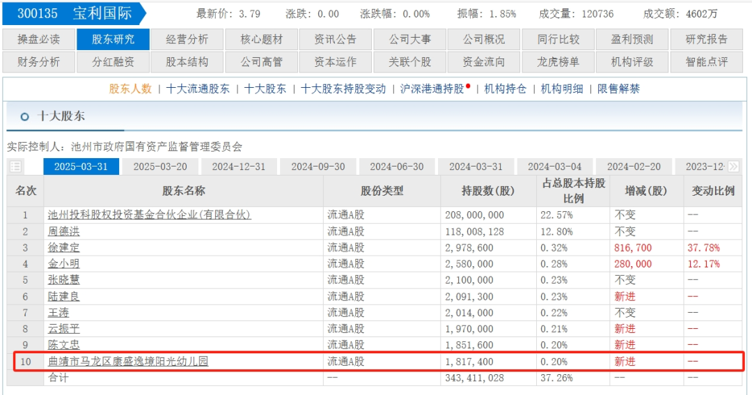This screenshot has height=395, width=752.
Task: Open 曲靖市马龙区康盛逸境阳光幼儿园 shareholder link
Action: (128, 362)
